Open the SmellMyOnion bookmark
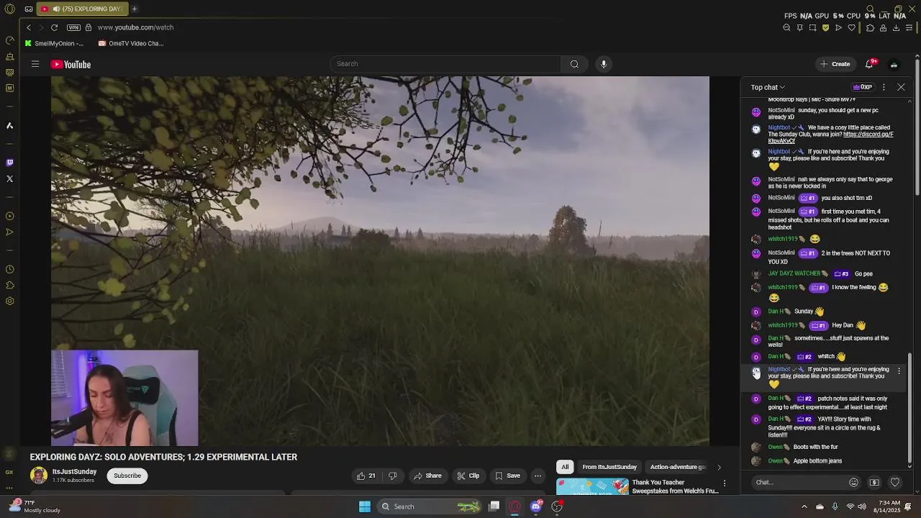This screenshot has width=921, height=518. [x=55, y=43]
